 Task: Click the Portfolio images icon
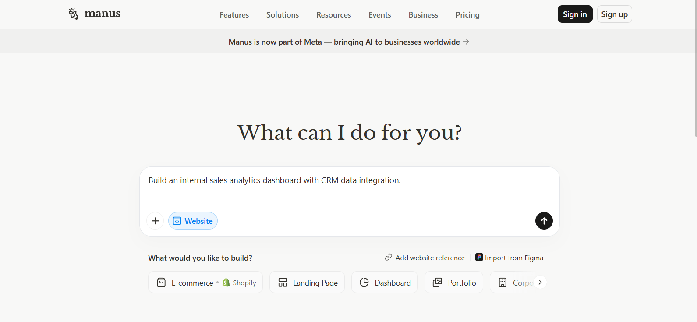click(x=437, y=283)
